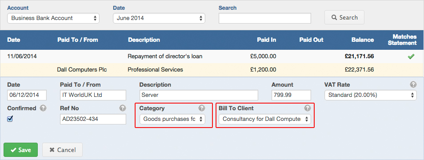Click the Ref No field AD23502-434

(x=93, y=119)
